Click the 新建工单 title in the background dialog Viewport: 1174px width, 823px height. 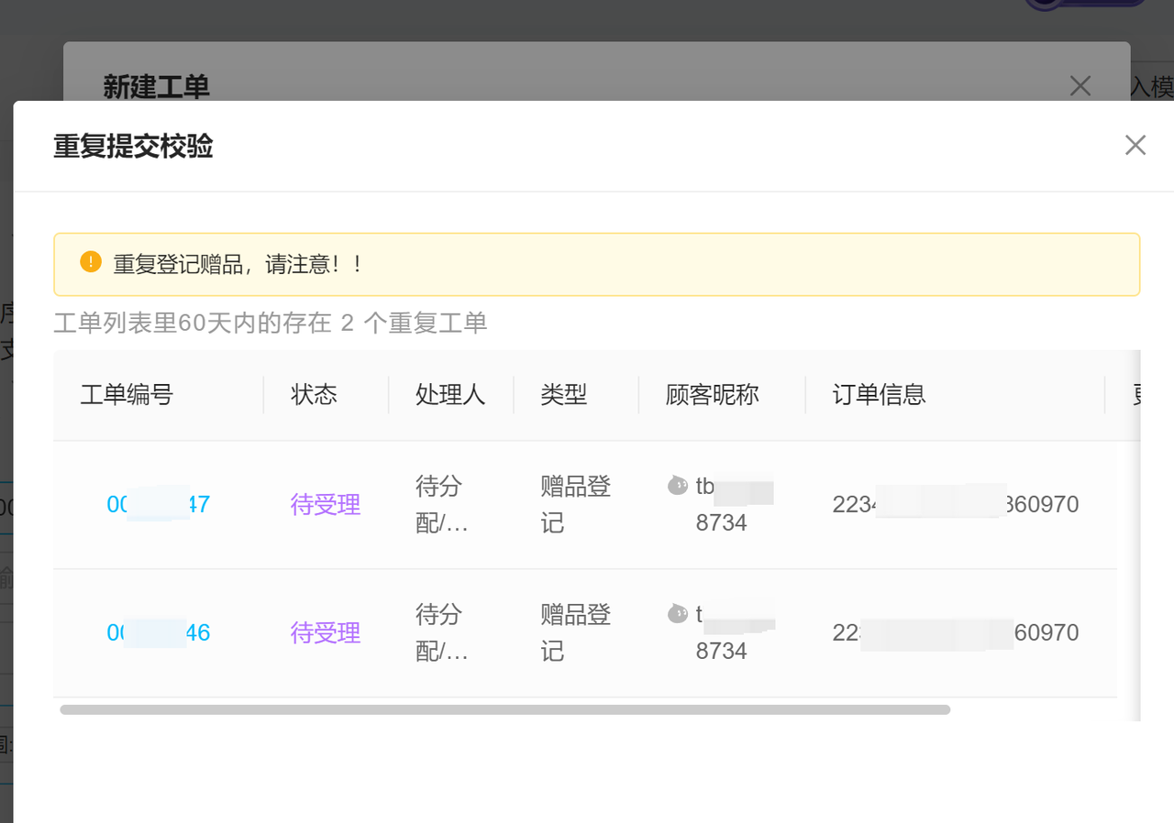pos(157,87)
